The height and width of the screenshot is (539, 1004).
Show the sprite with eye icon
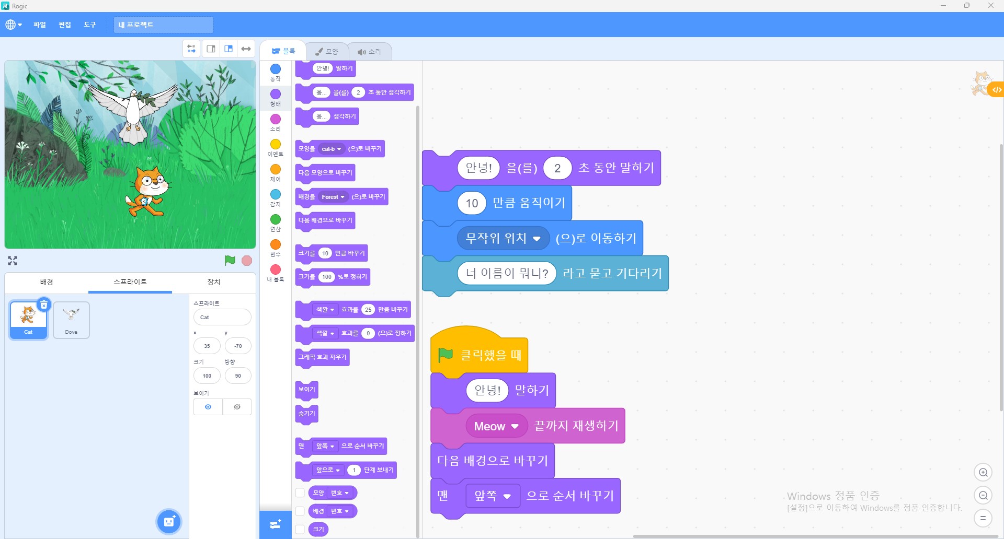[208, 407]
